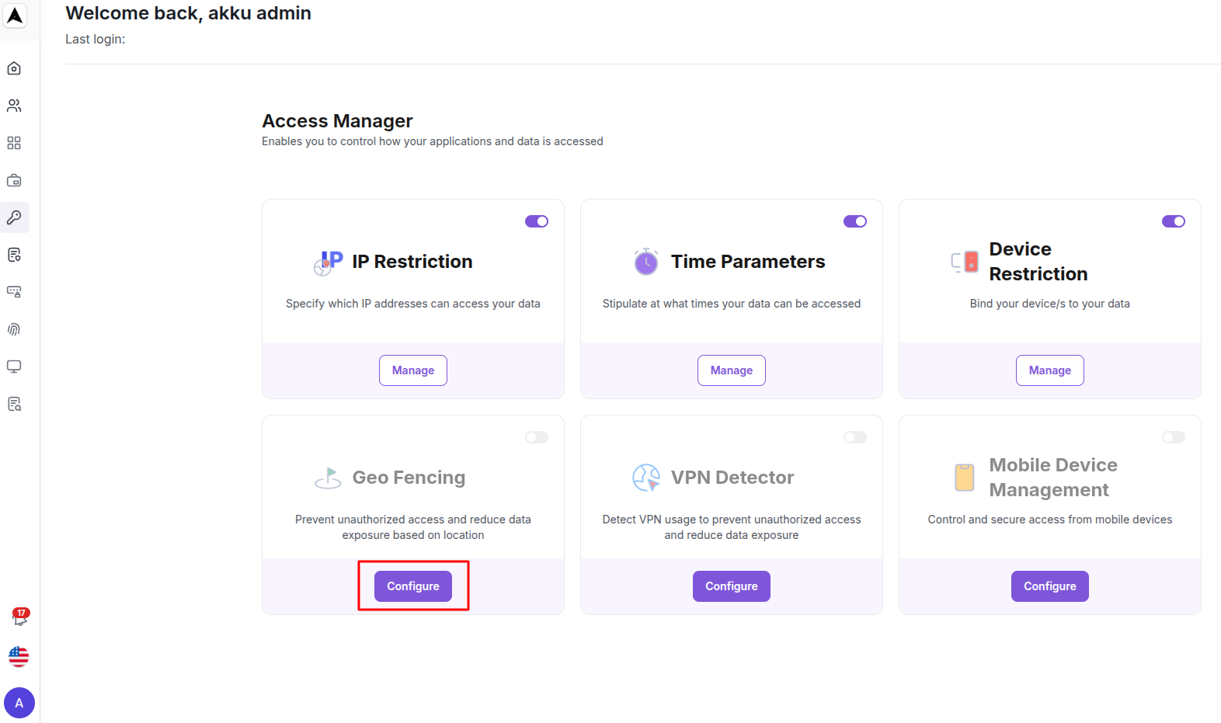This screenshot has width=1221, height=723.
Task: Click the IP Restriction card icon
Action: [x=328, y=262]
